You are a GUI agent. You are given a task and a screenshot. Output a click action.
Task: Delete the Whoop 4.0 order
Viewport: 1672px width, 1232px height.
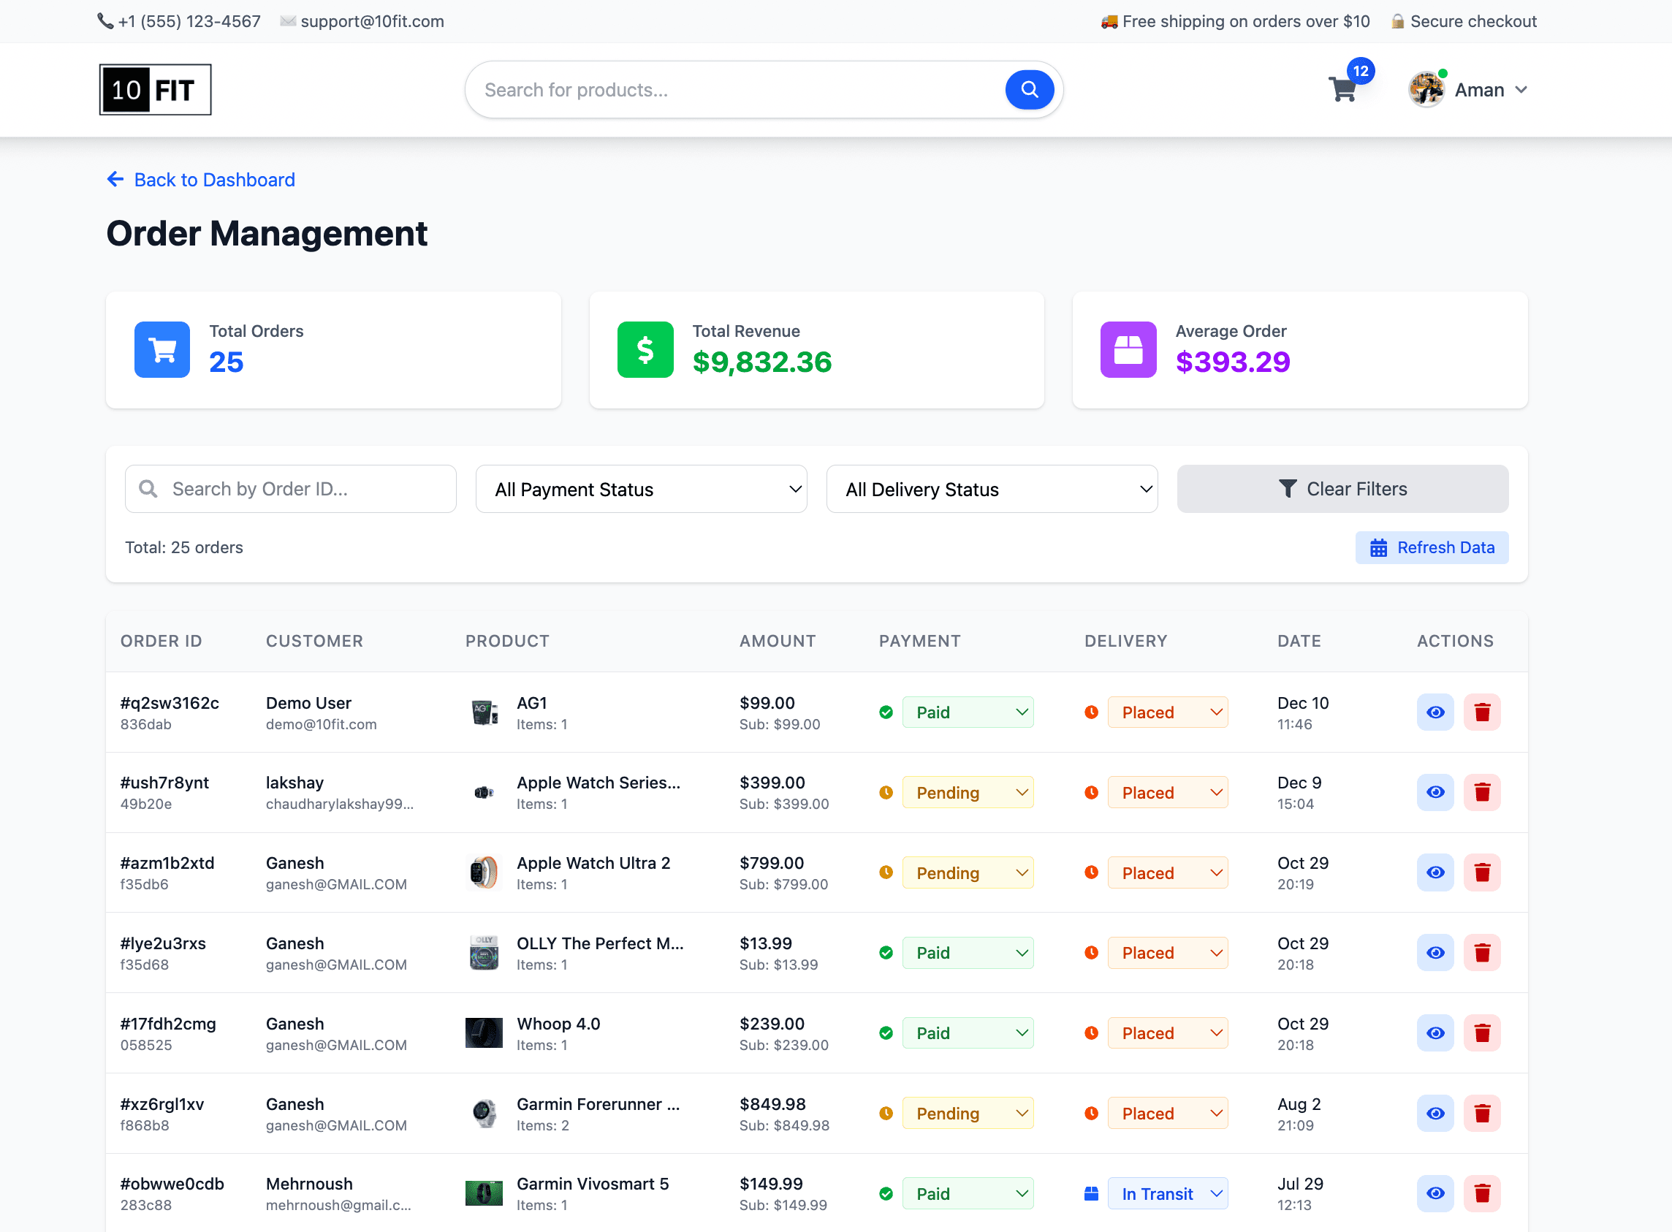click(1481, 1033)
